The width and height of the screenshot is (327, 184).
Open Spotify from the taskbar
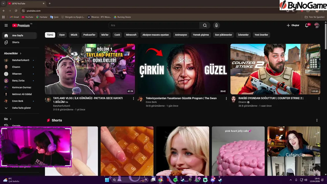coord(175,180)
